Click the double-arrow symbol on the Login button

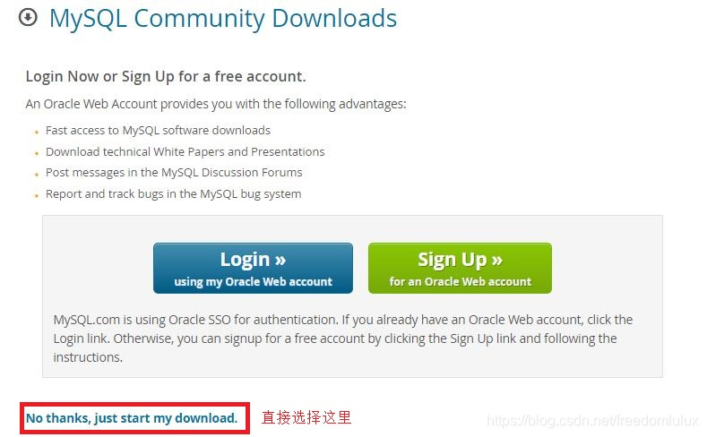tap(280, 261)
